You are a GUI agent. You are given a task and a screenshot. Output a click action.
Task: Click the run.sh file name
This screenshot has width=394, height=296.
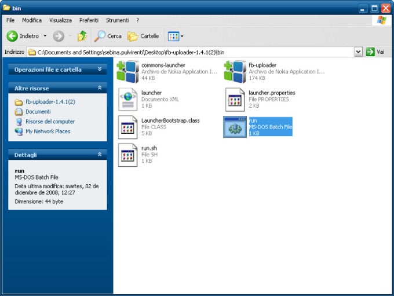pyautogui.click(x=149, y=148)
